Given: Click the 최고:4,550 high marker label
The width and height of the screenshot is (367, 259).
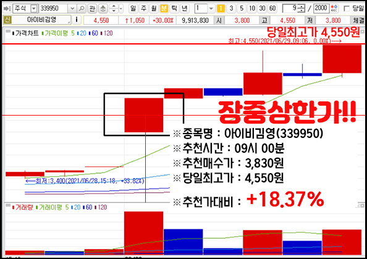Looking at the screenshot, I should [285, 41].
